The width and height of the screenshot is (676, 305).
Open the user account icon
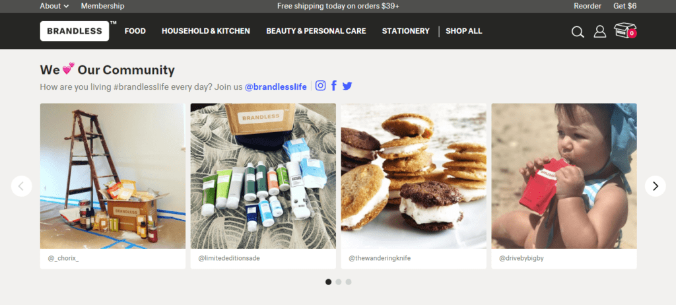(599, 32)
